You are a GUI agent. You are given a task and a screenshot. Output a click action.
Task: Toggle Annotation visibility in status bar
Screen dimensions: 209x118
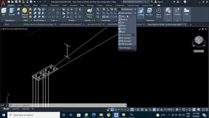point(154,109)
